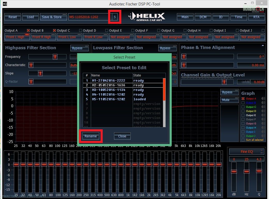Image resolution: width=269 pixels, height=199 pixels.
Task: Check the Sum all selected box
Action: pyautogui.click(x=243, y=140)
